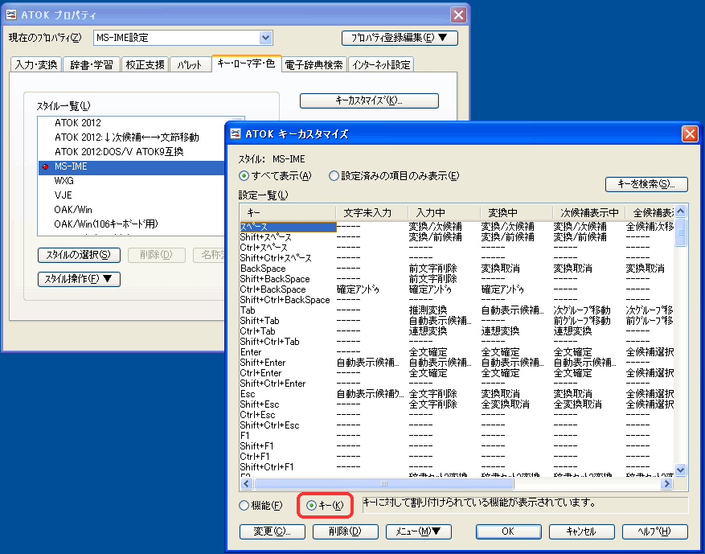The height and width of the screenshot is (554, 705).
Task: Click 変更(C) button
Action: 273,531
